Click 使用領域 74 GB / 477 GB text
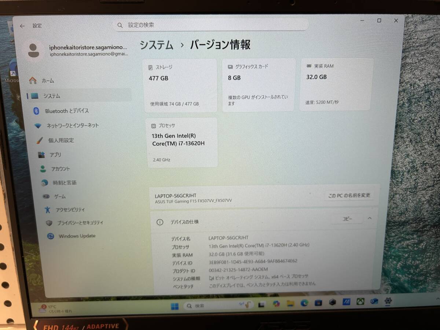 point(175,104)
